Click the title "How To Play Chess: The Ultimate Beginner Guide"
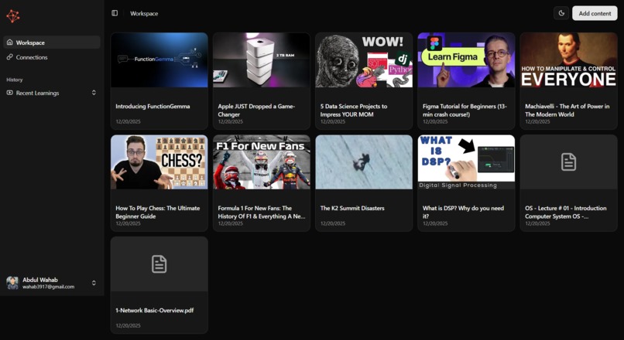Image resolution: width=624 pixels, height=340 pixels. point(158,212)
